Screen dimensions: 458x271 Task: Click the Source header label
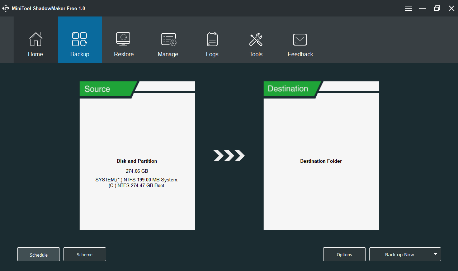97,89
